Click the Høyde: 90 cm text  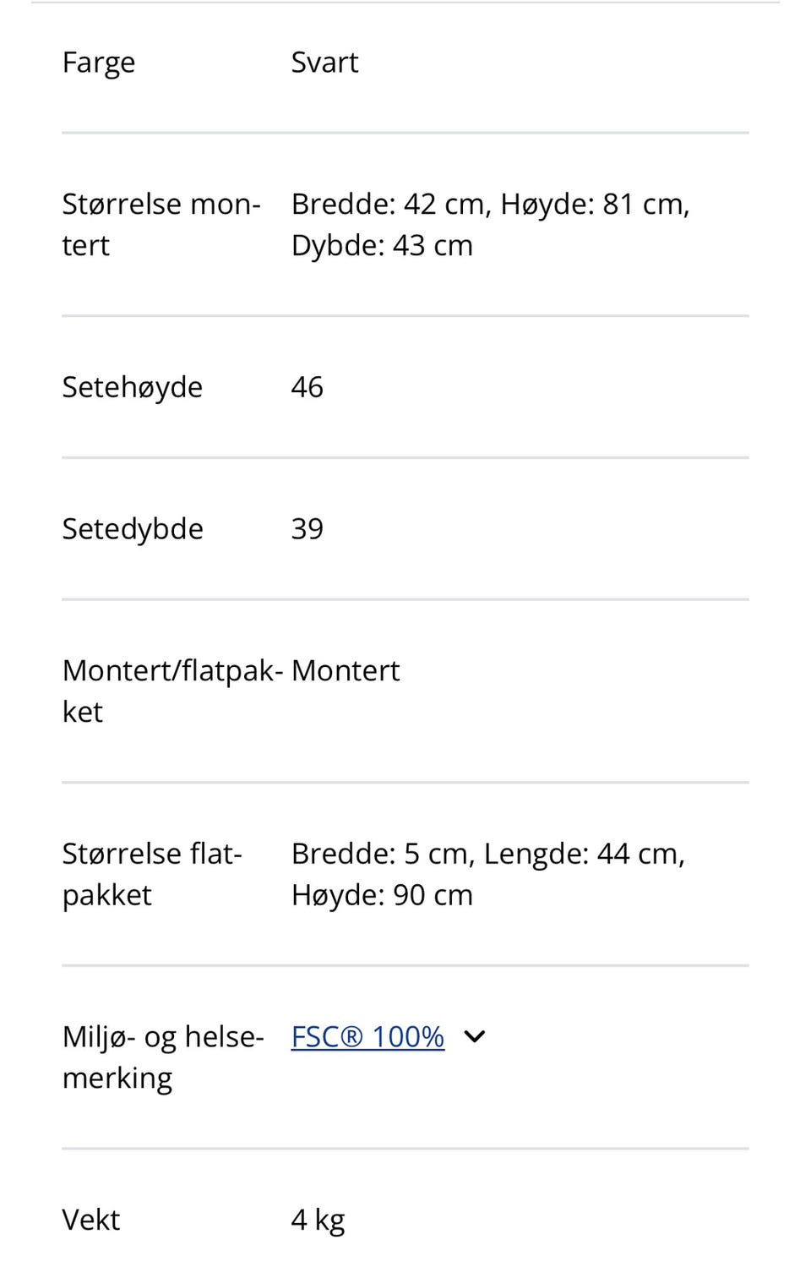coord(382,895)
